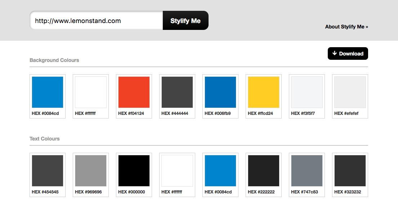The height and width of the screenshot is (210, 398).
Task: Pick the #f3f5f7 light background swatch
Action: [x=307, y=92]
